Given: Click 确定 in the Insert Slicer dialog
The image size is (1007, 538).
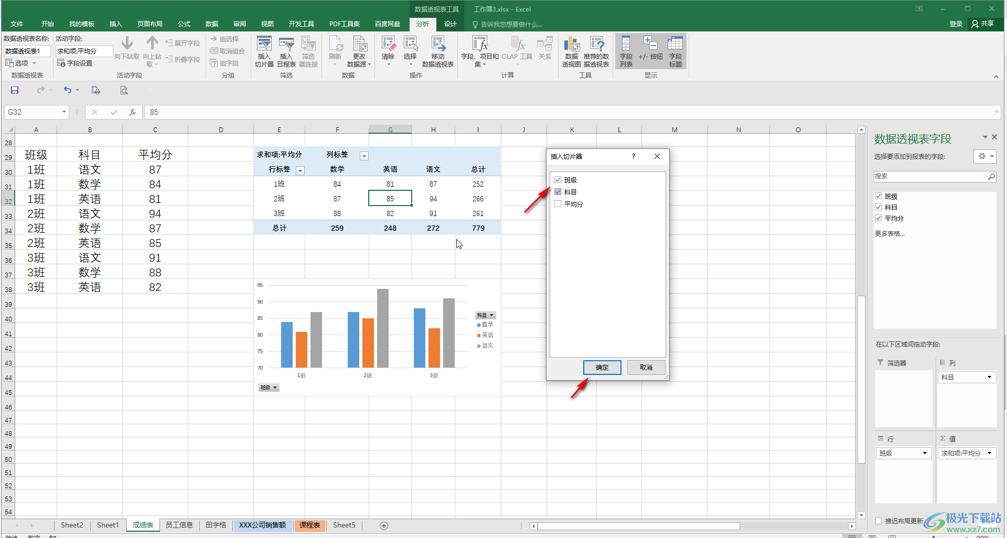Looking at the screenshot, I should pyautogui.click(x=602, y=368).
